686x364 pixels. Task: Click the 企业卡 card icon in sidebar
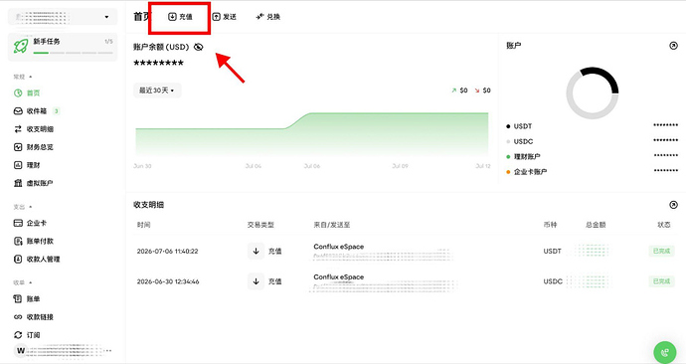(x=18, y=223)
